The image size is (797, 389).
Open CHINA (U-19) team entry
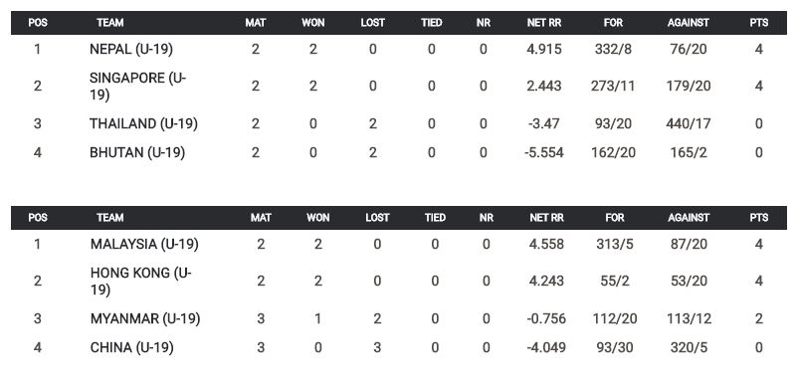131,348
